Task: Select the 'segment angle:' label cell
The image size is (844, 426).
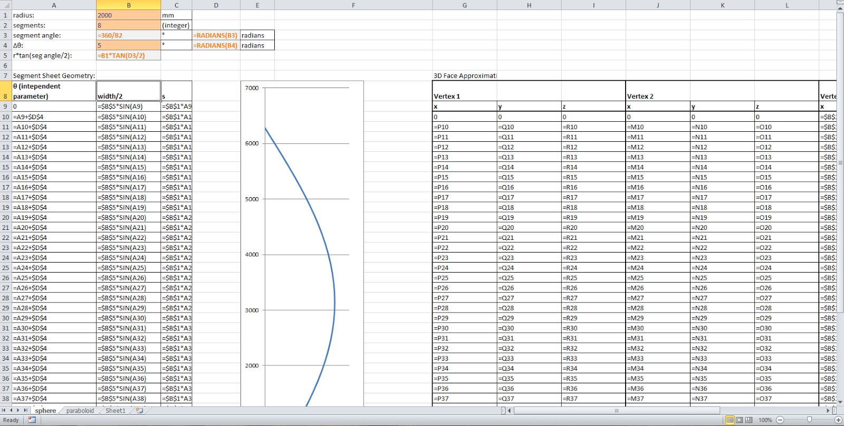Action: (54, 35)
